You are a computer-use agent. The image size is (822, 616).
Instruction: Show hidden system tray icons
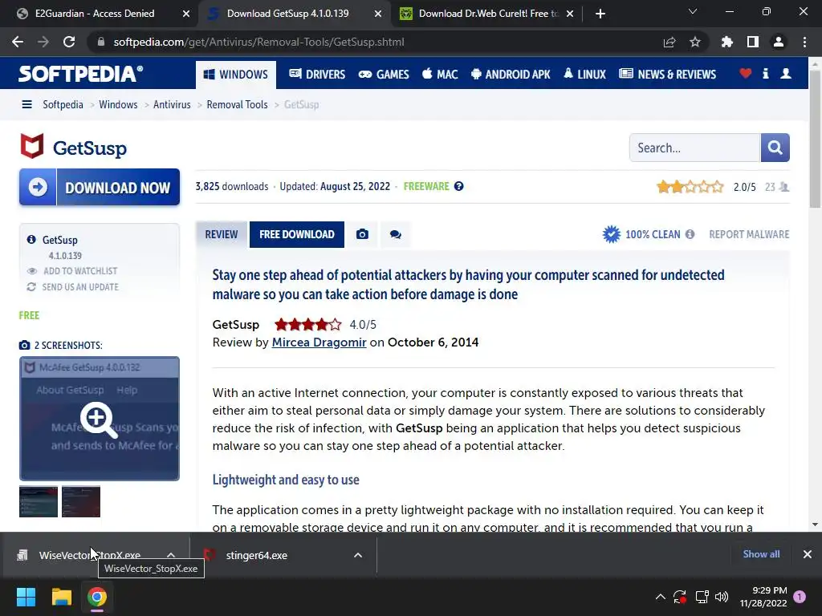tap(661, 597)
